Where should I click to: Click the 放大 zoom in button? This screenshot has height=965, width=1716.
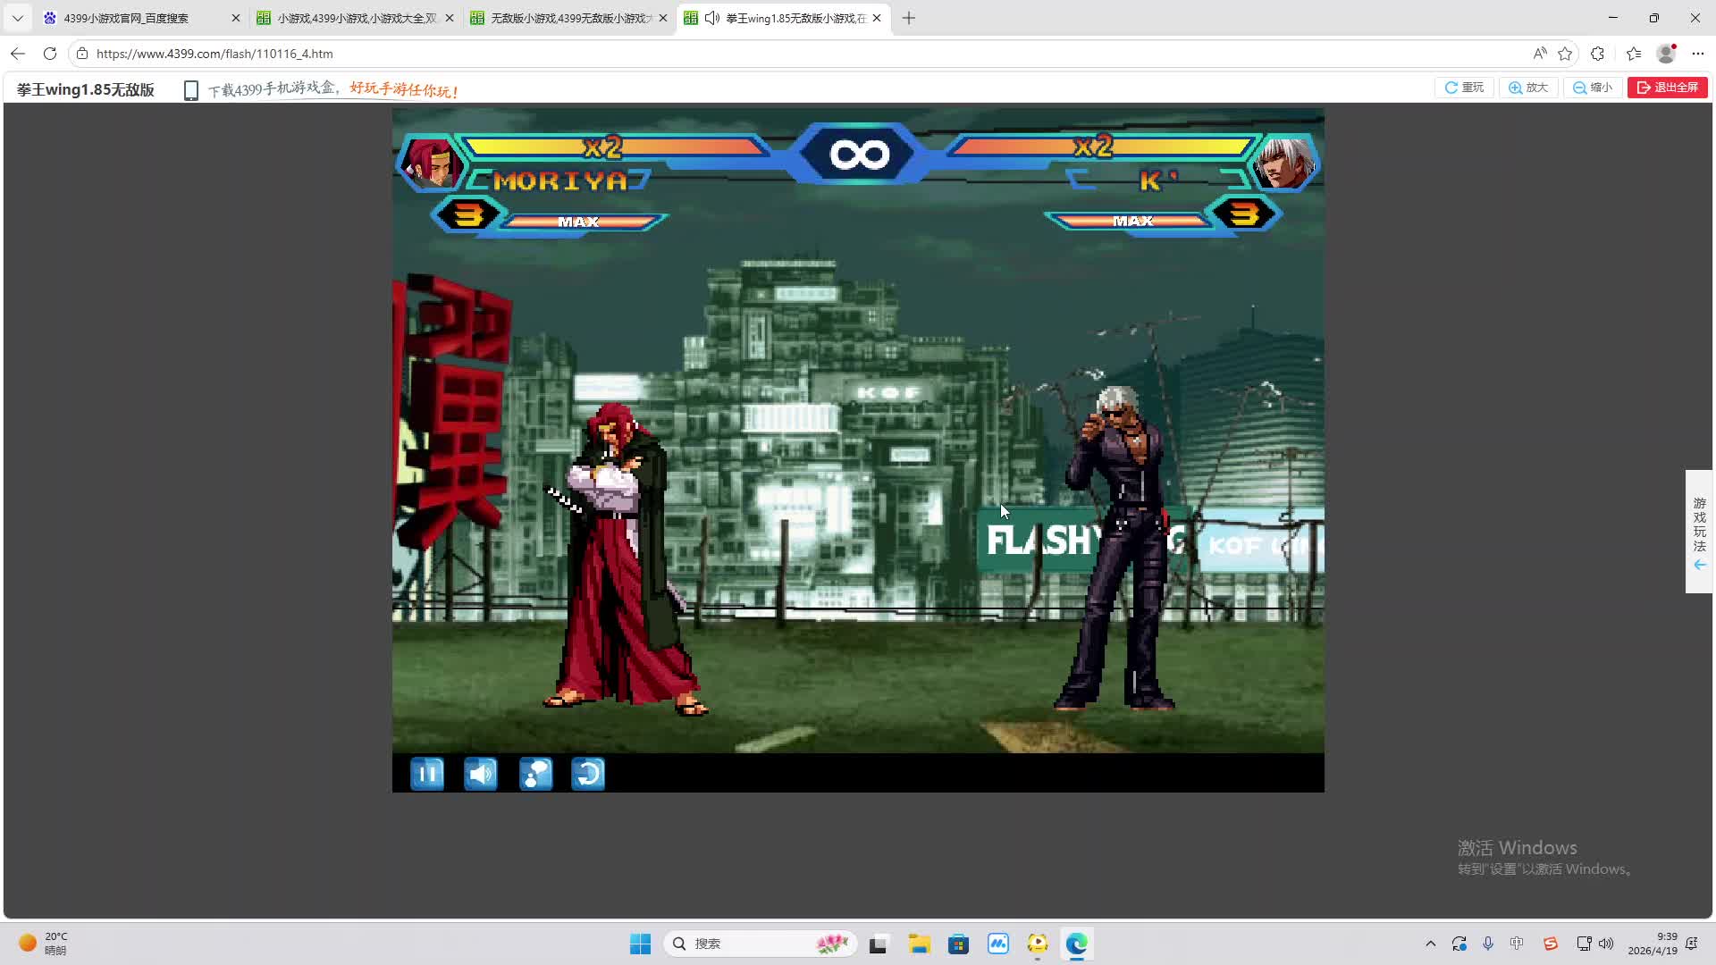pos(1528,88)
